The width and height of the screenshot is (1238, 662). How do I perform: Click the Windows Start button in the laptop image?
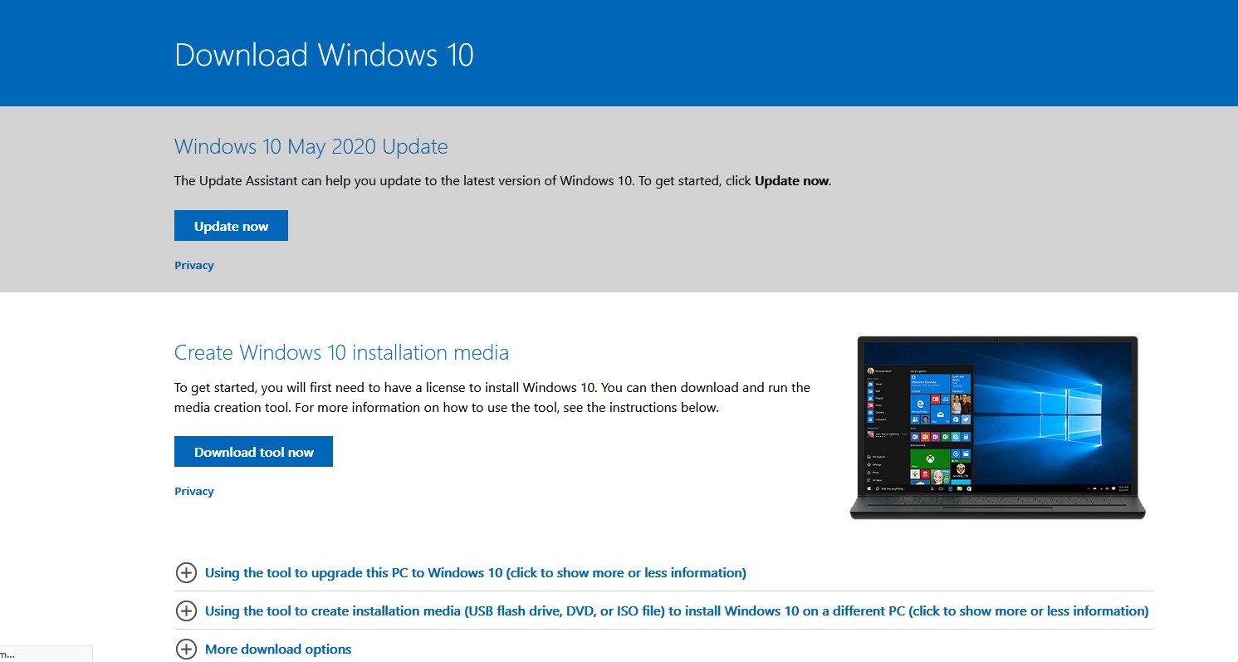click(x=869, y=488)
